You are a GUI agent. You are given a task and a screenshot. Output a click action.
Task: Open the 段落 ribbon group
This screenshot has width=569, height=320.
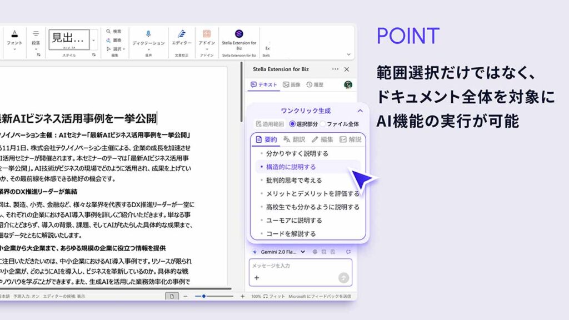(x=36, y=39)
